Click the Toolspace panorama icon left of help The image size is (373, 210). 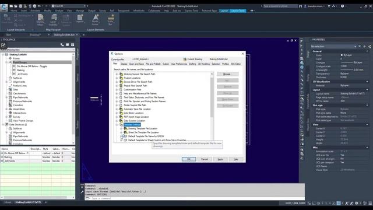tap(68, 45)
